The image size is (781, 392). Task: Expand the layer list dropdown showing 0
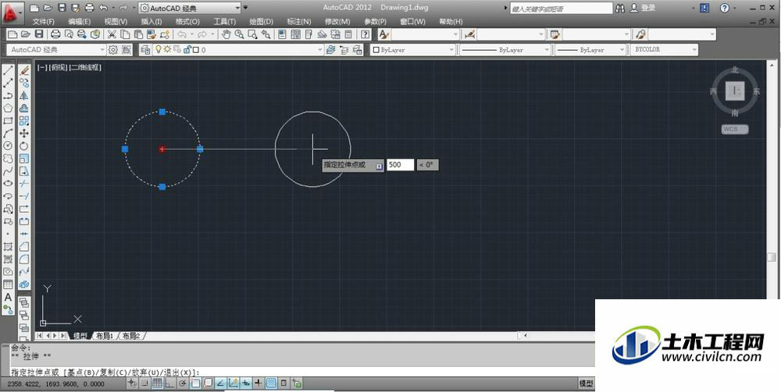click(x=321, y=50)
